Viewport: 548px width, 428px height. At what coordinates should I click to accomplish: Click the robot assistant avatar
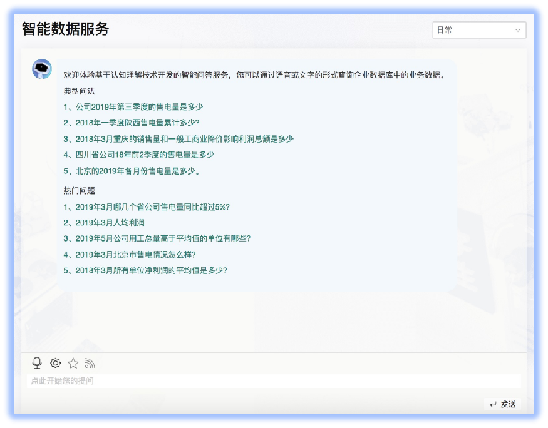pos(42,69)
